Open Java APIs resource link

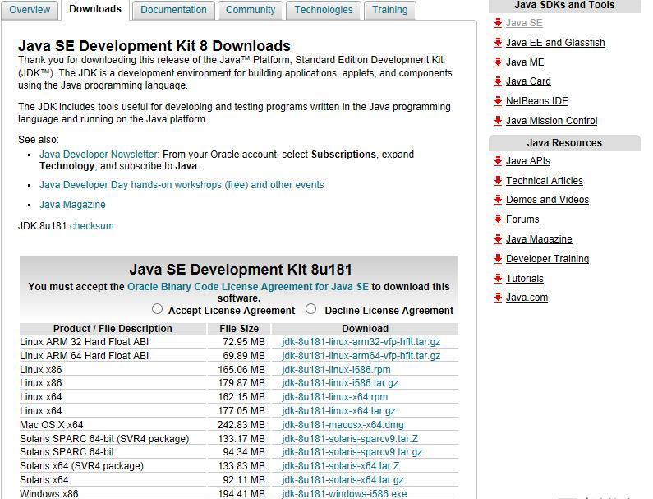pyautogui.click(x=527, y=161)
